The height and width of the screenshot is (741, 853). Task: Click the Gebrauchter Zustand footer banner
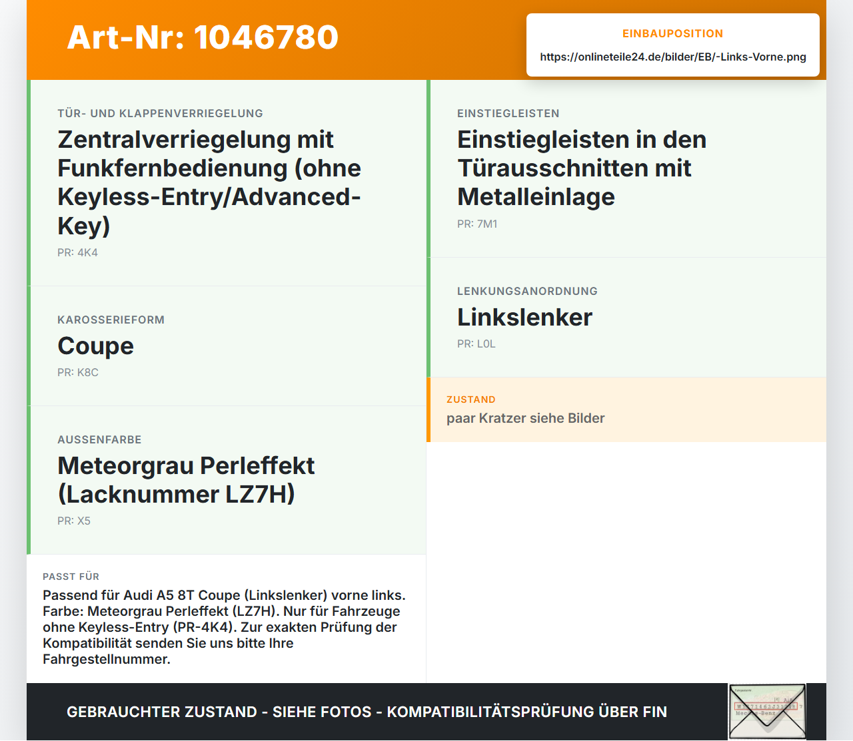pyautogui.click(x=367, y=712)
